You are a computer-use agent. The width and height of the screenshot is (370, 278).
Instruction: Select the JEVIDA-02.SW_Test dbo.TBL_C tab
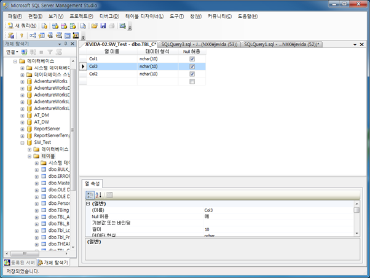(x=119, y=44)
